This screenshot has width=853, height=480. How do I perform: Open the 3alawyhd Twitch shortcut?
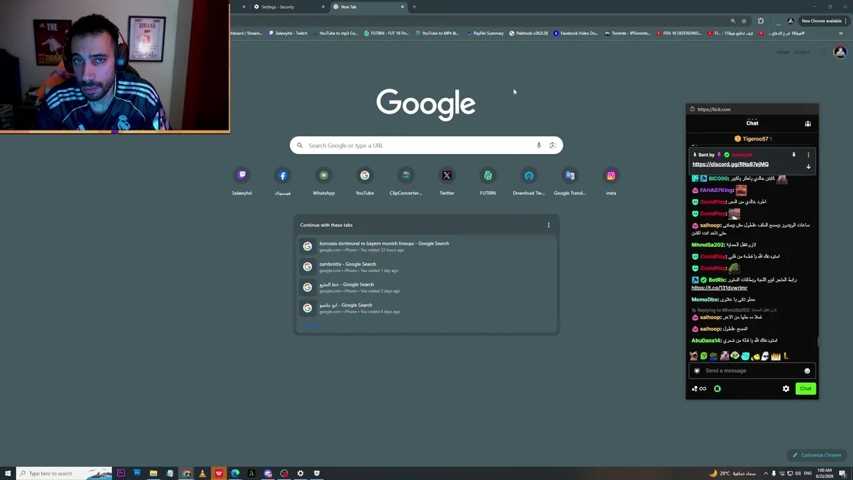point(242,181)
